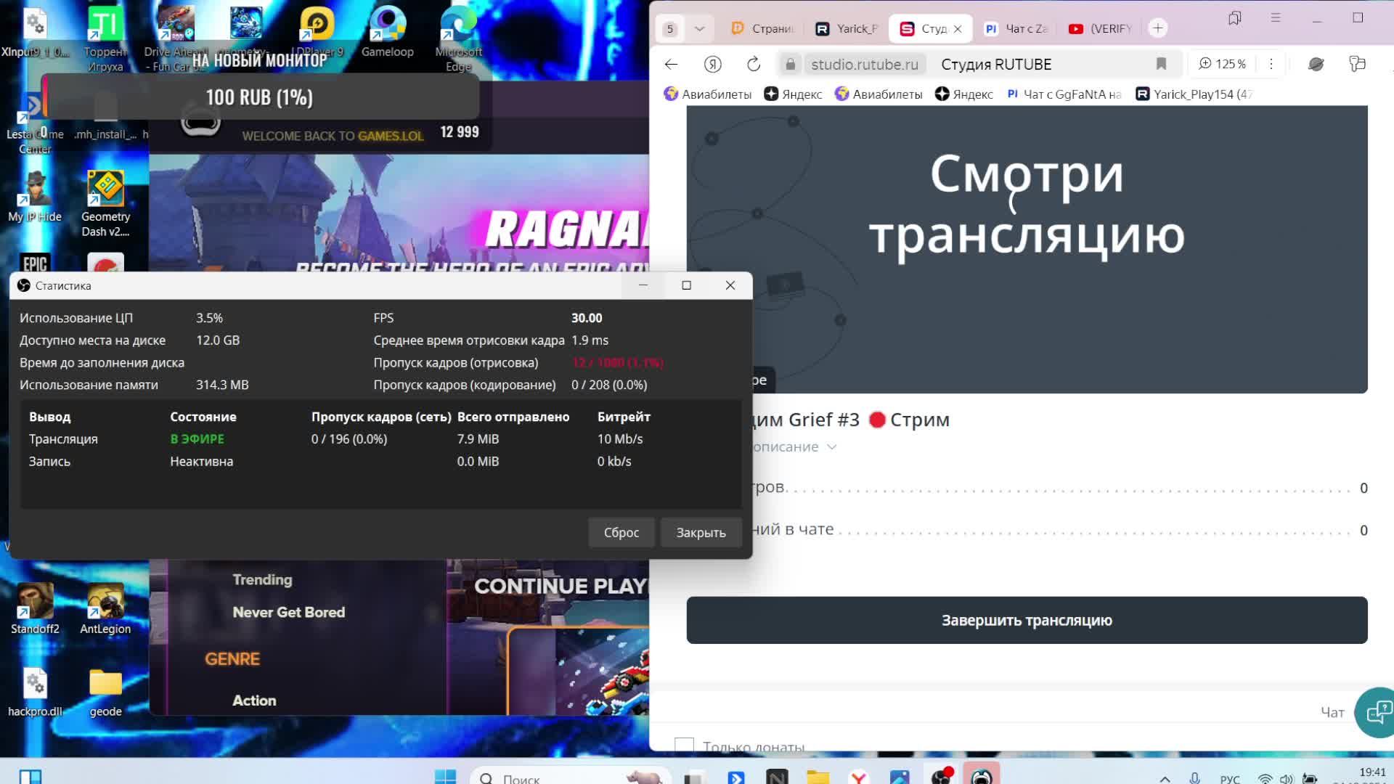This screenshot has height=784, width=1394.
Task: Click the Завершить трансляцию button
Action: click(x=1026, y=620)
